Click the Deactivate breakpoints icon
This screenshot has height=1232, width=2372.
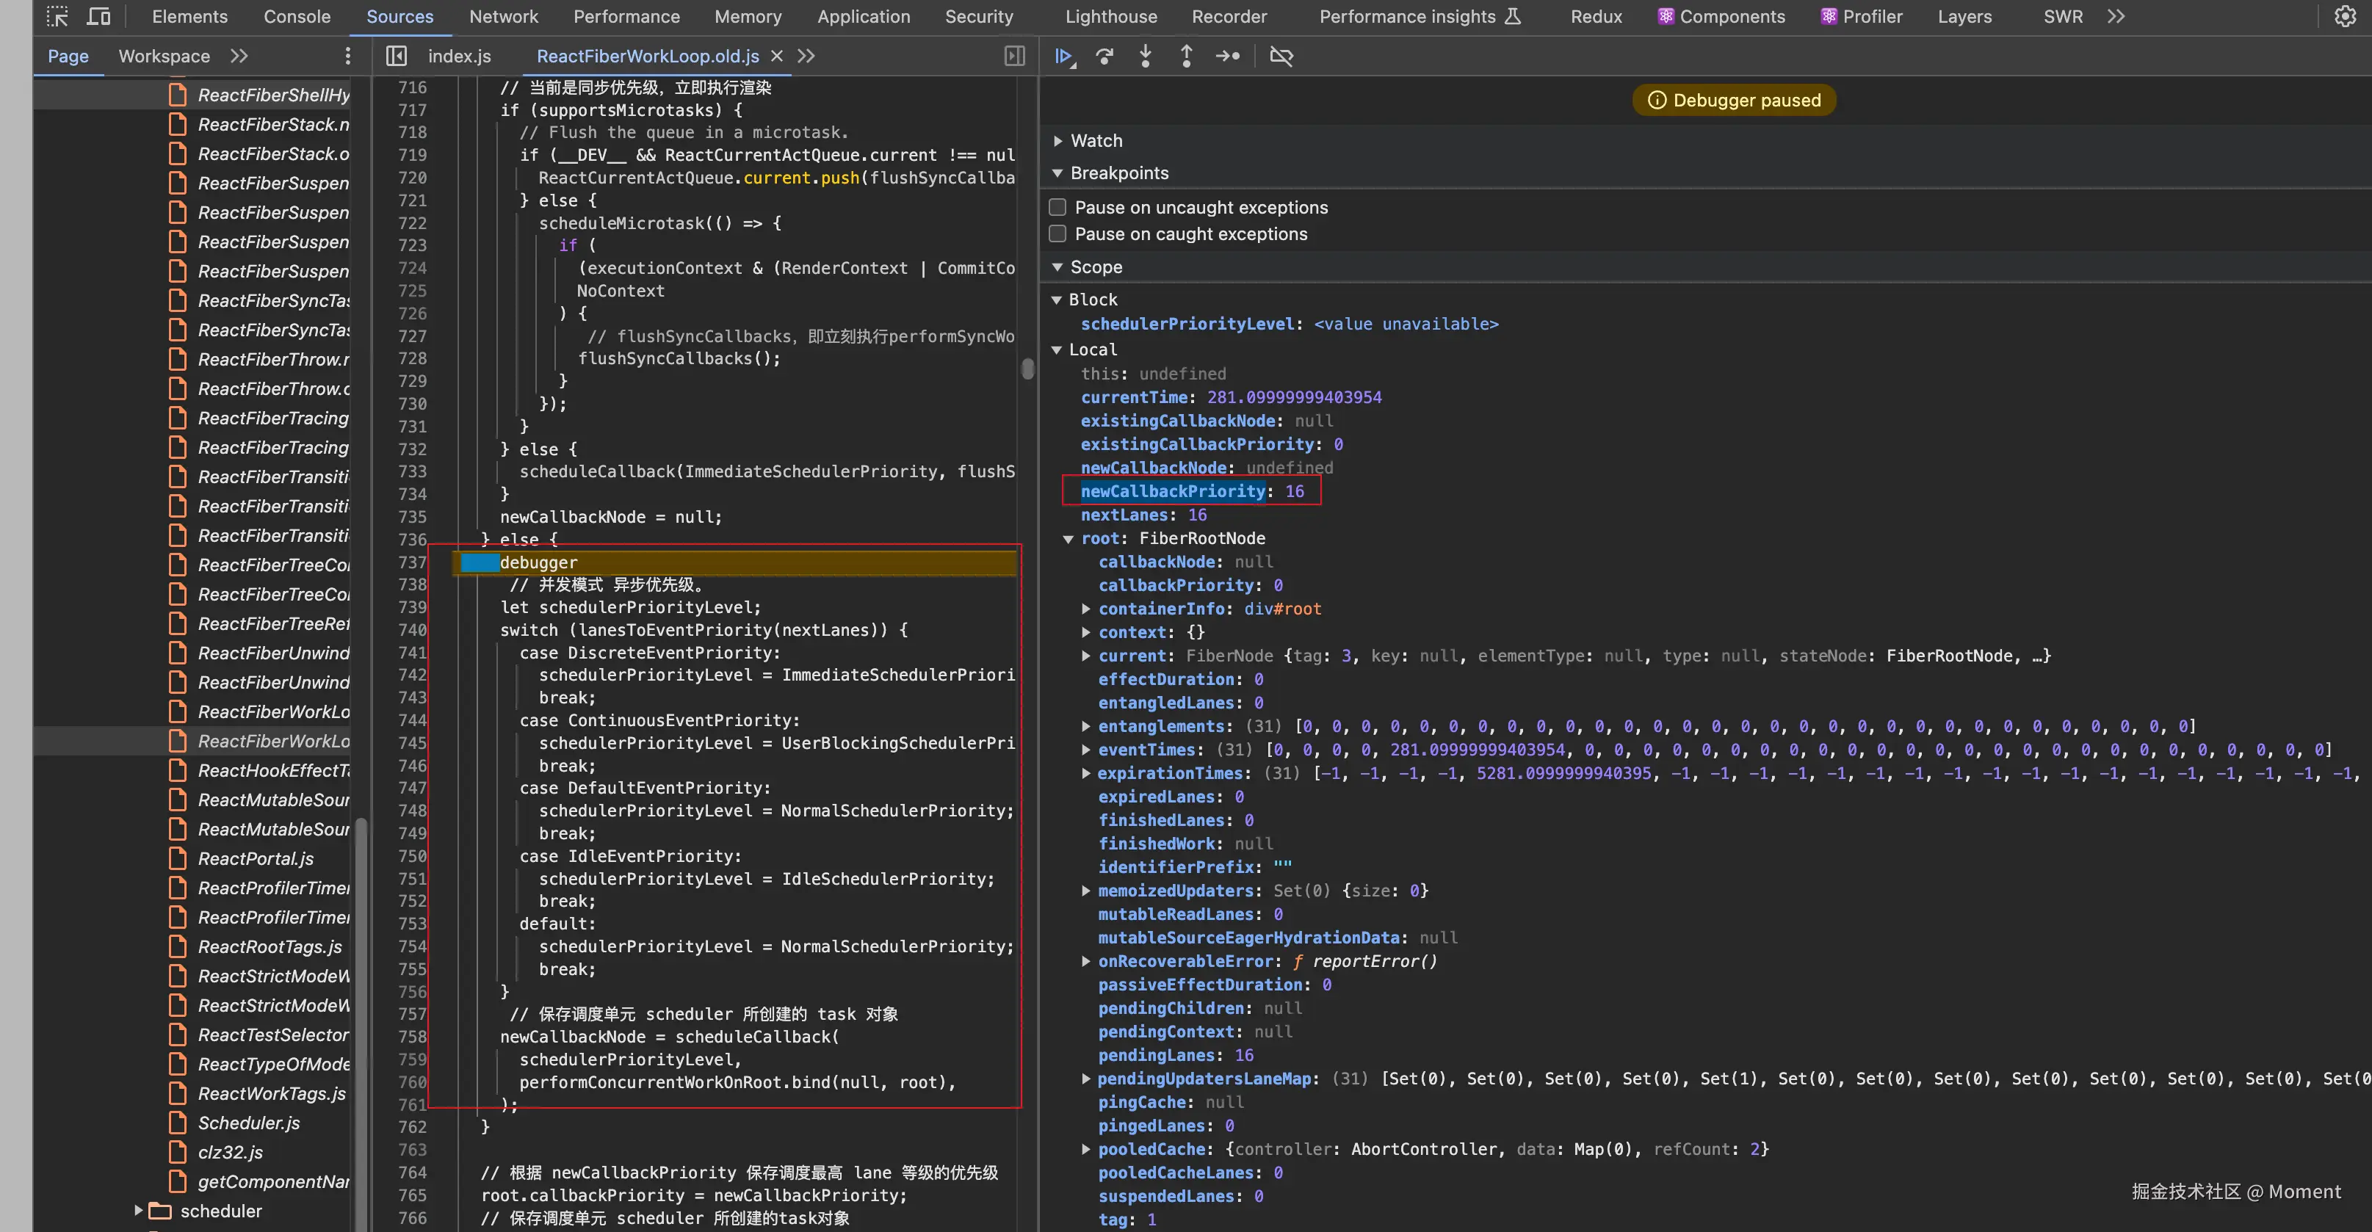point(1281,57)
